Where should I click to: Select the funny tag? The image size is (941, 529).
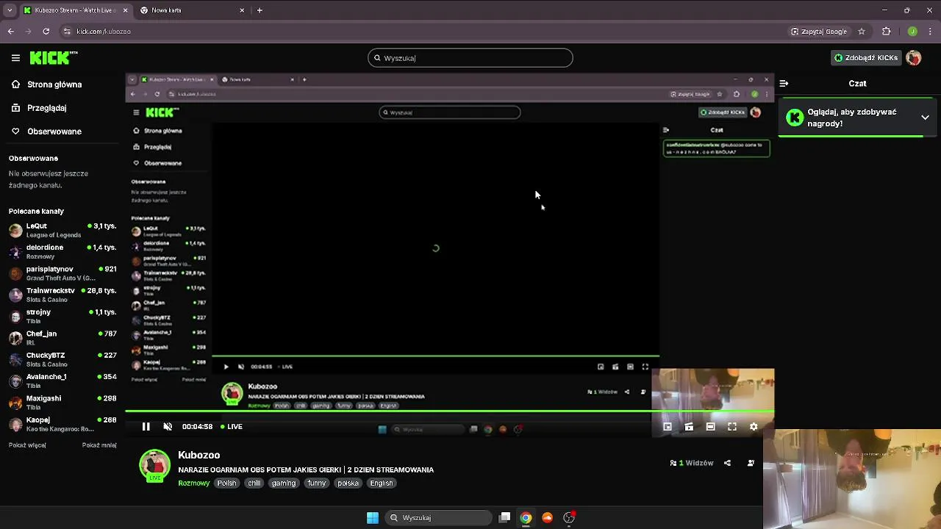[317, 483]
